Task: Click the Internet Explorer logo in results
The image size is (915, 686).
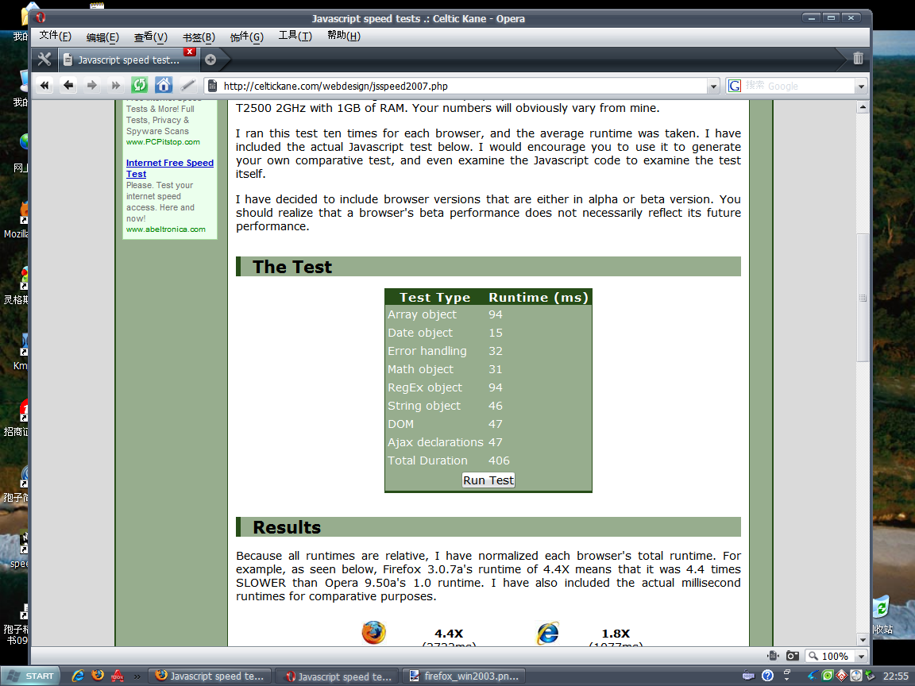Action: coord(547,633)
